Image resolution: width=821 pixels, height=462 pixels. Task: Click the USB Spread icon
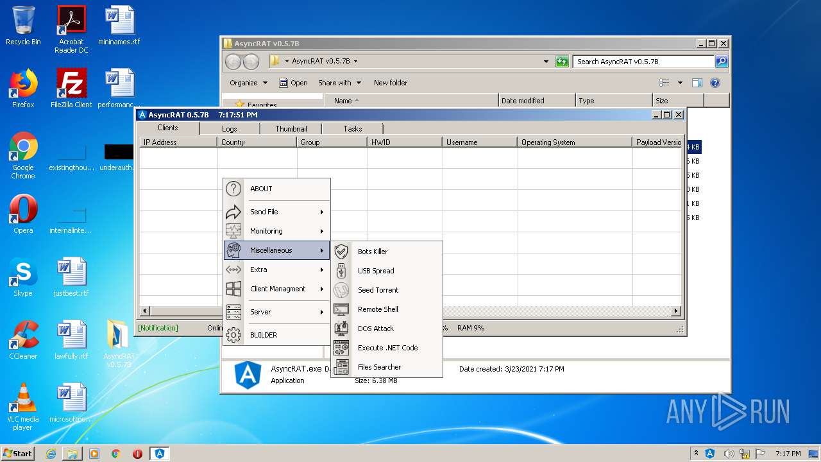341,271
